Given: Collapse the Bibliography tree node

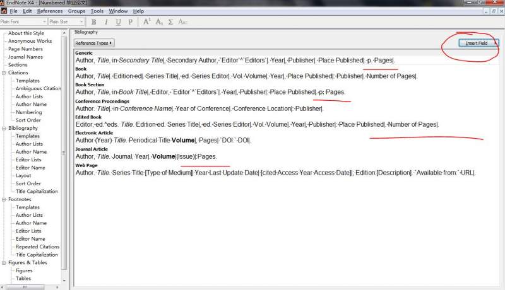Looking at the screenshot, I should point(4,128).
